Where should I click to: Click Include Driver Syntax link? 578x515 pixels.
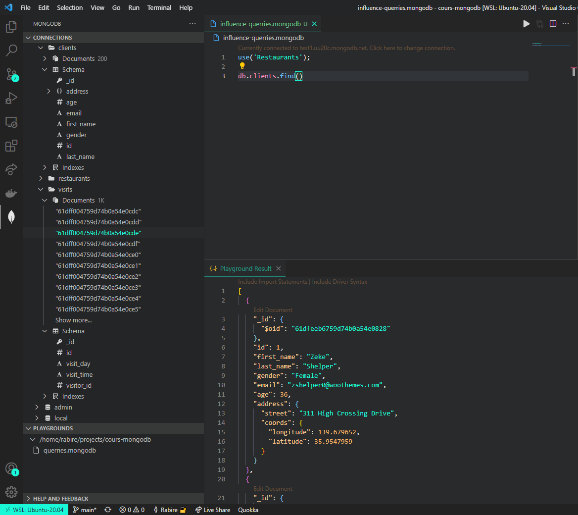point(339,282)
